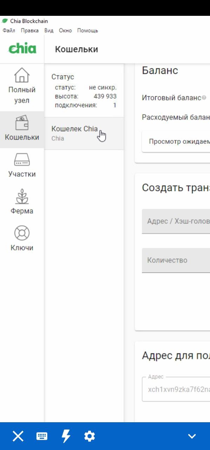Click the Полный узел label

[22, 95]
